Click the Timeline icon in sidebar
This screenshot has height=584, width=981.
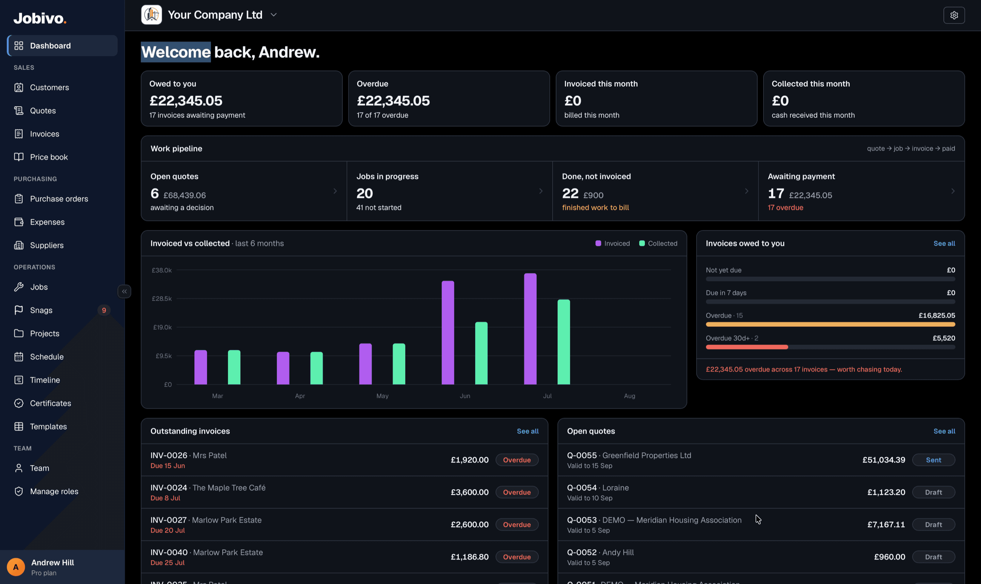(18, 380)
